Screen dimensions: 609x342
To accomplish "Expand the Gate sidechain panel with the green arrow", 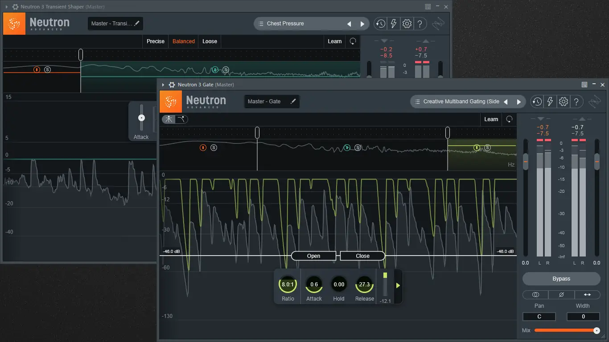I will point(398,285).
